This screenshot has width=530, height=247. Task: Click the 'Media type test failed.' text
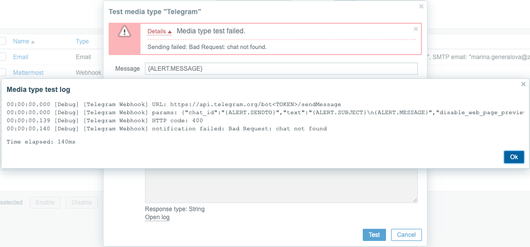point(211,31)
